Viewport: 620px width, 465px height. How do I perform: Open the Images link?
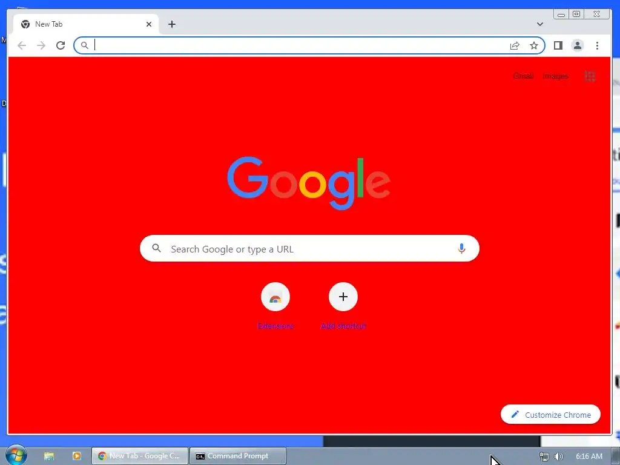pos(555,76)
